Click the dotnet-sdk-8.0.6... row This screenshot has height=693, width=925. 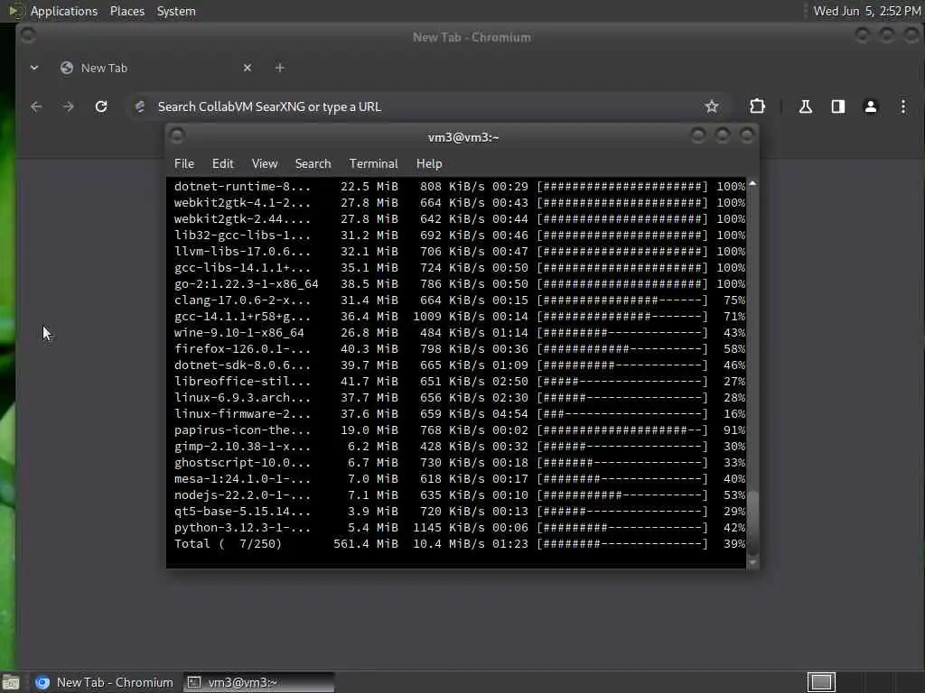[459, 365]
